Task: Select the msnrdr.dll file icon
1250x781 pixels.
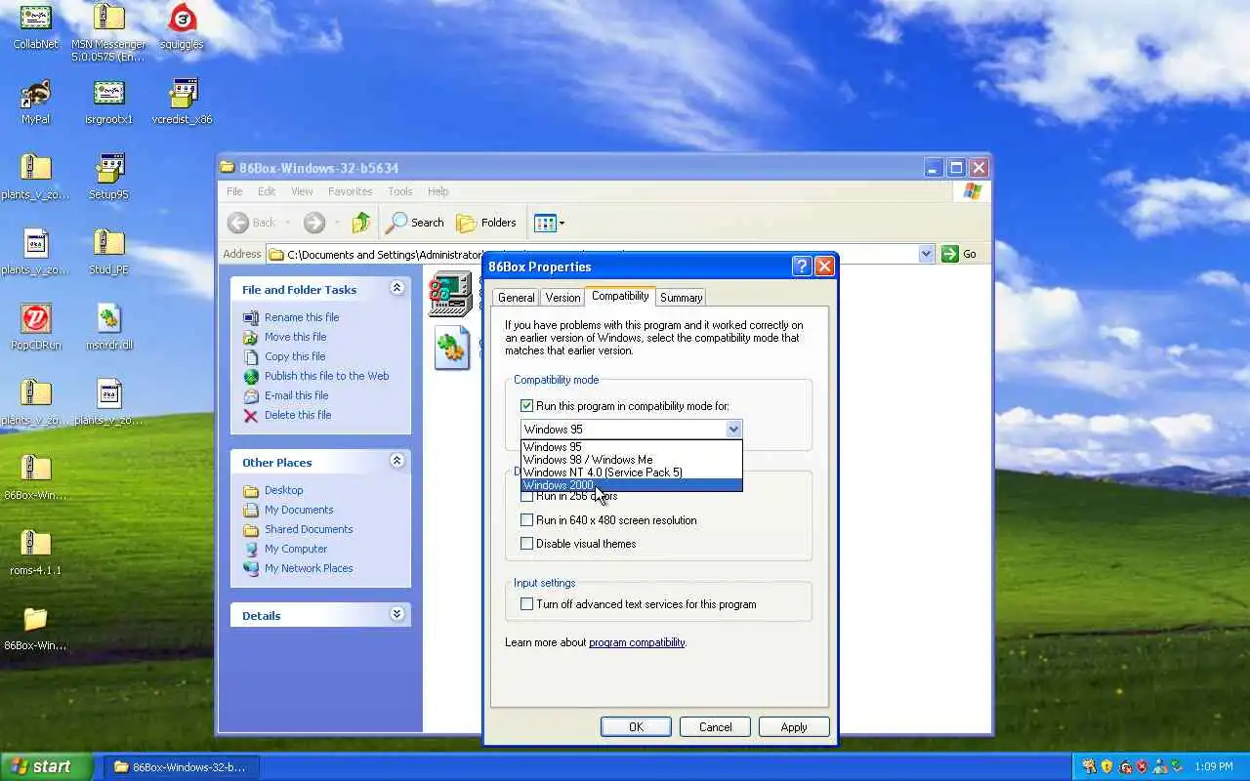Action: (108, 319)
